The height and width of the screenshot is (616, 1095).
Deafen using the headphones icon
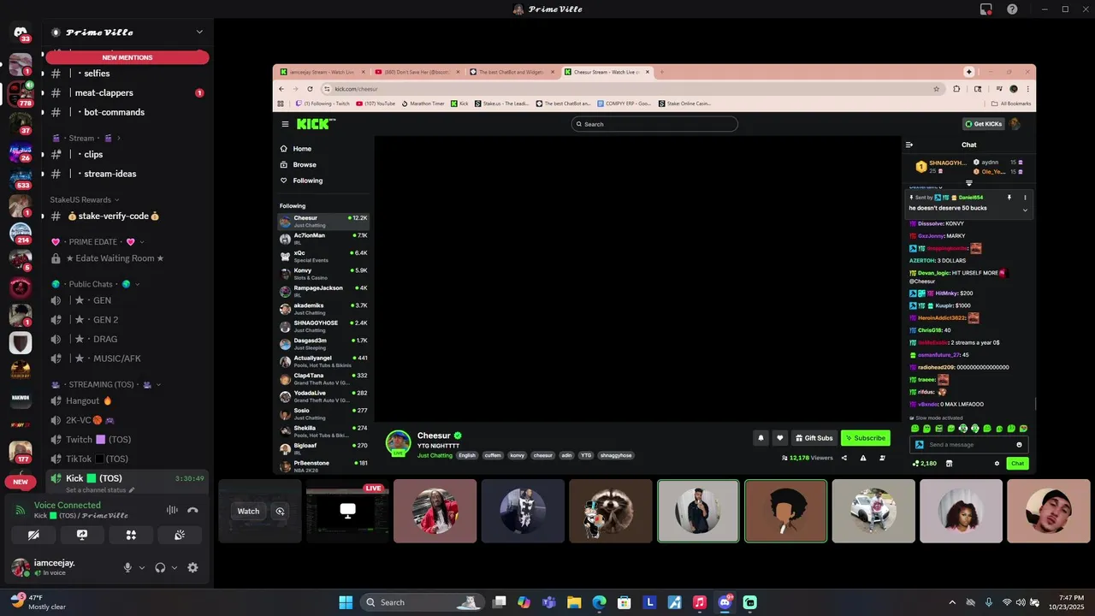160,567
